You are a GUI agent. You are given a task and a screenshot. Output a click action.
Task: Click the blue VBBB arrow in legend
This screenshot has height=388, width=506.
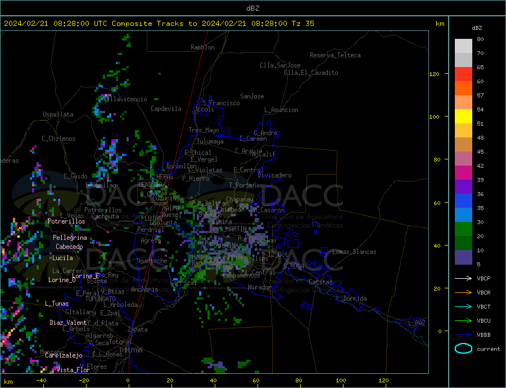pos(463,335)
